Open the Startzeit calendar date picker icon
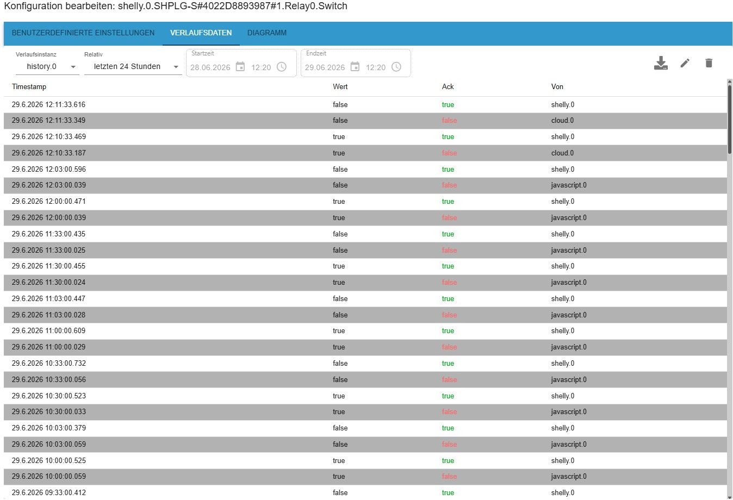Viewport: 733px width, 500px height. [240, 67]
